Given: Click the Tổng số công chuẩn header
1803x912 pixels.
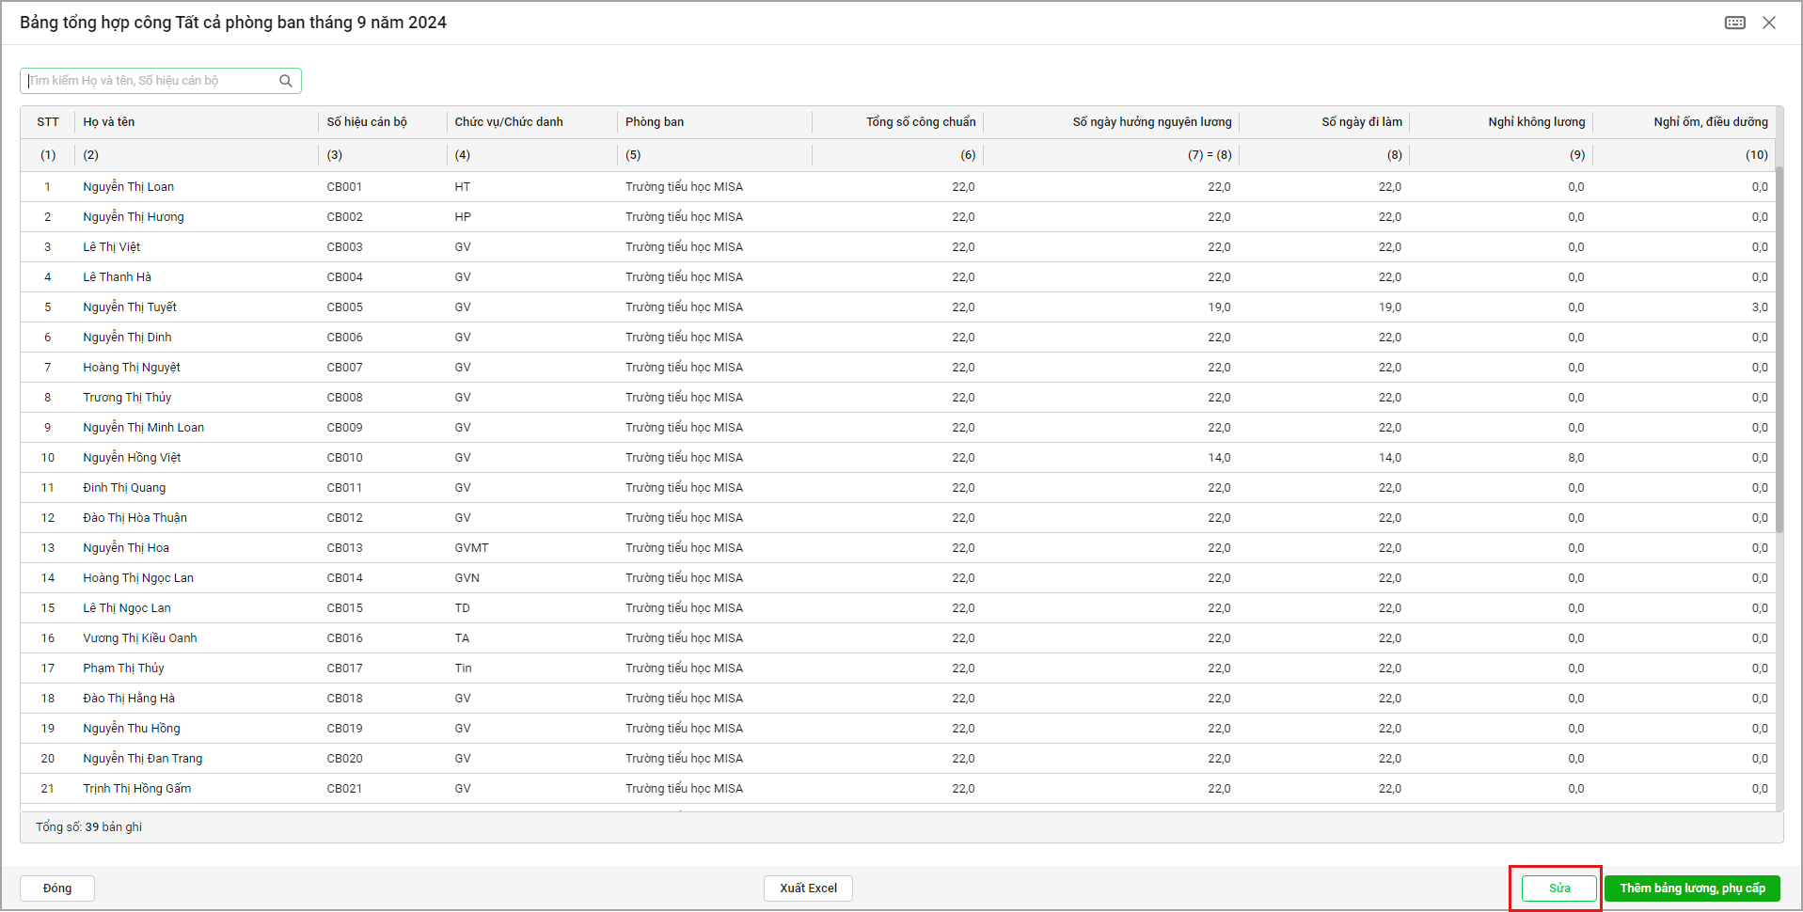Looking at the screenshot, I should (x=920, y=122).
